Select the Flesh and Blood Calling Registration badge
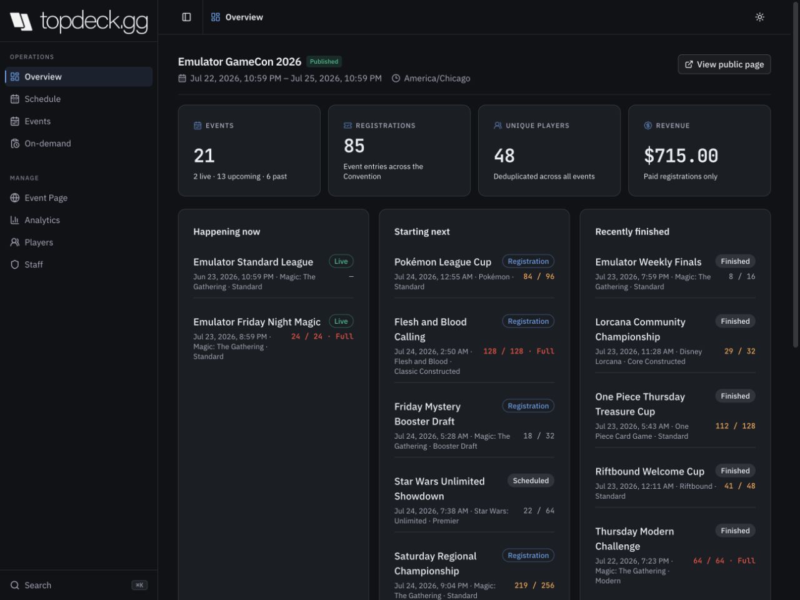 click(x=528, y=321)
